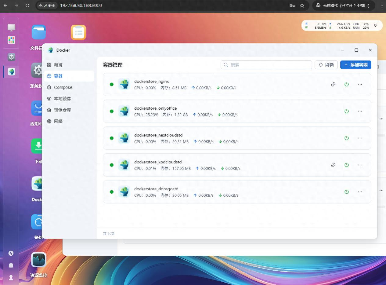Click the 共 5 项 footer count
386x285 pixels.
click(109, 233)
